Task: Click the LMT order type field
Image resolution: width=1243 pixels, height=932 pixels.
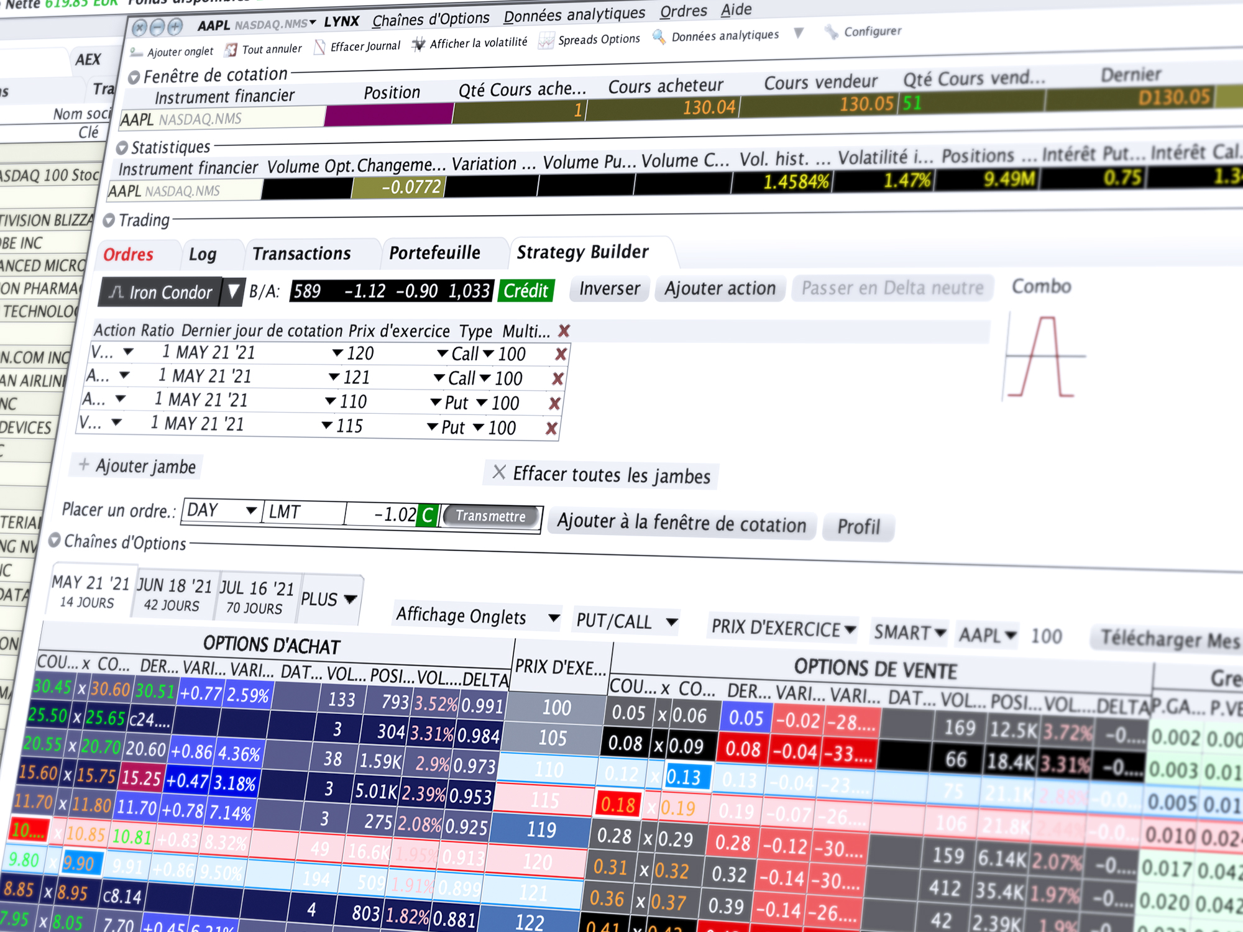Action: (304, 512)
